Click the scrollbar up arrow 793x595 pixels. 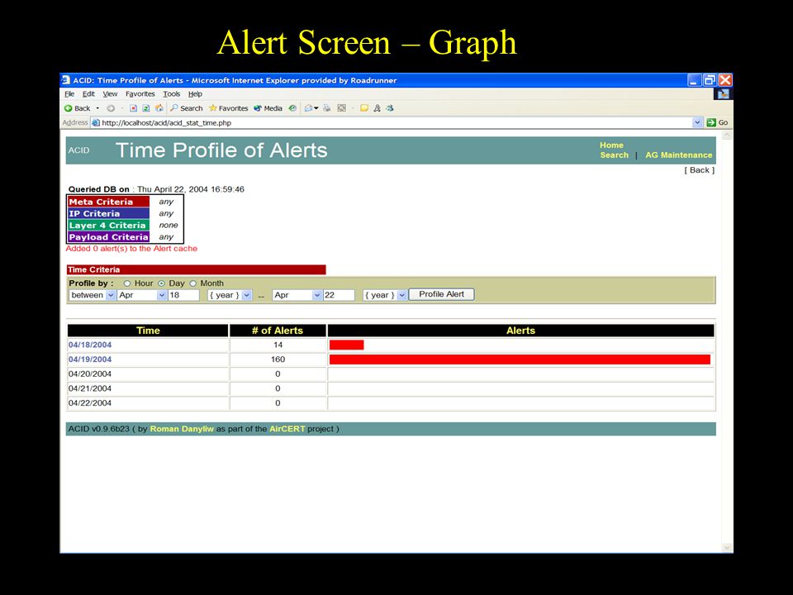[x=727, y=136]
